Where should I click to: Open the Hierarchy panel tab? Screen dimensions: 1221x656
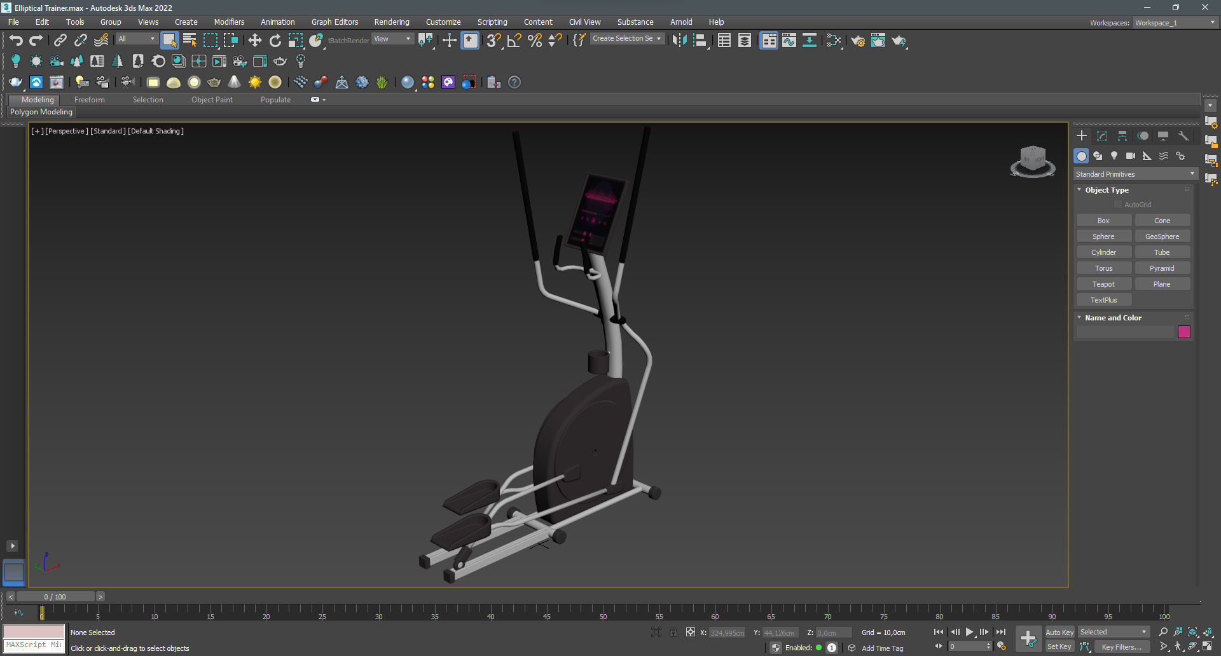pos(1122,136)
